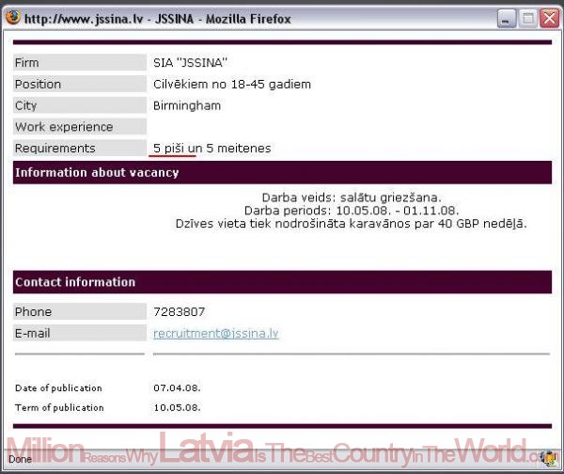Screen dimensions: 564x474
Task: Click the phone number 7283807
Action: tap(179, 311)
